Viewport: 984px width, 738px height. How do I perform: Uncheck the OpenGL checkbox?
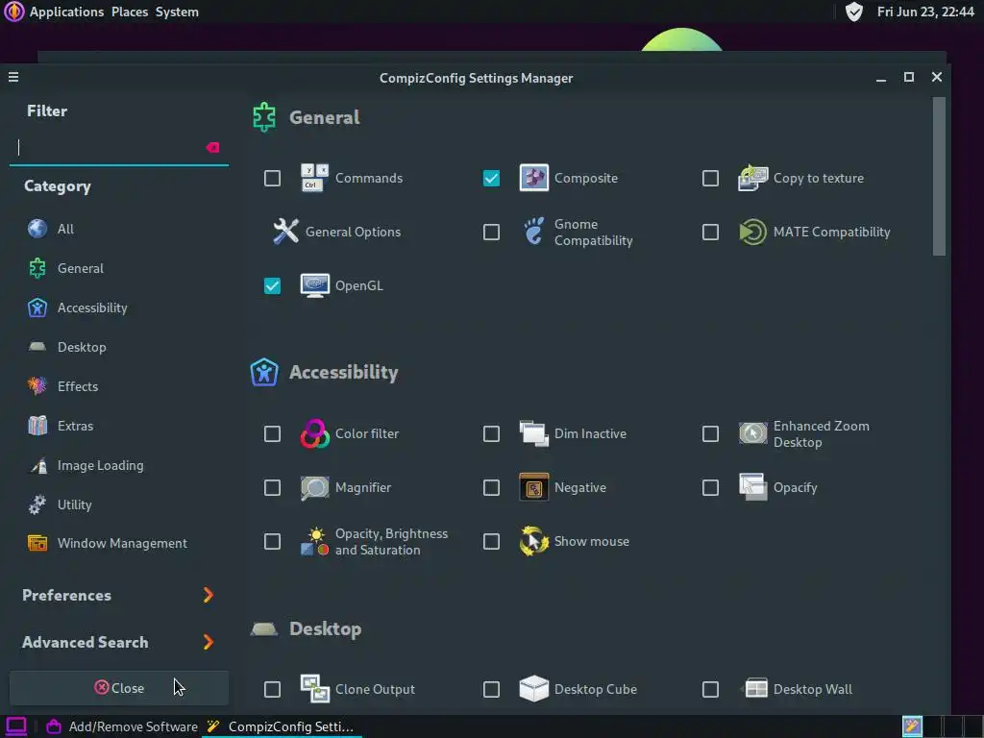272,286
